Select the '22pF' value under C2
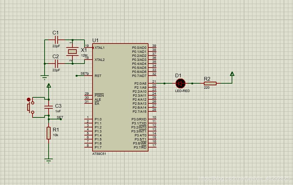This screenshot has height=185, width=293. coord(56,70)
